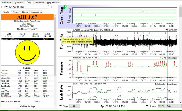Image resolution: width=182 pixels, height=111 pixels.
Task: Select the Pressure statistics row
Action: [27, 73]
